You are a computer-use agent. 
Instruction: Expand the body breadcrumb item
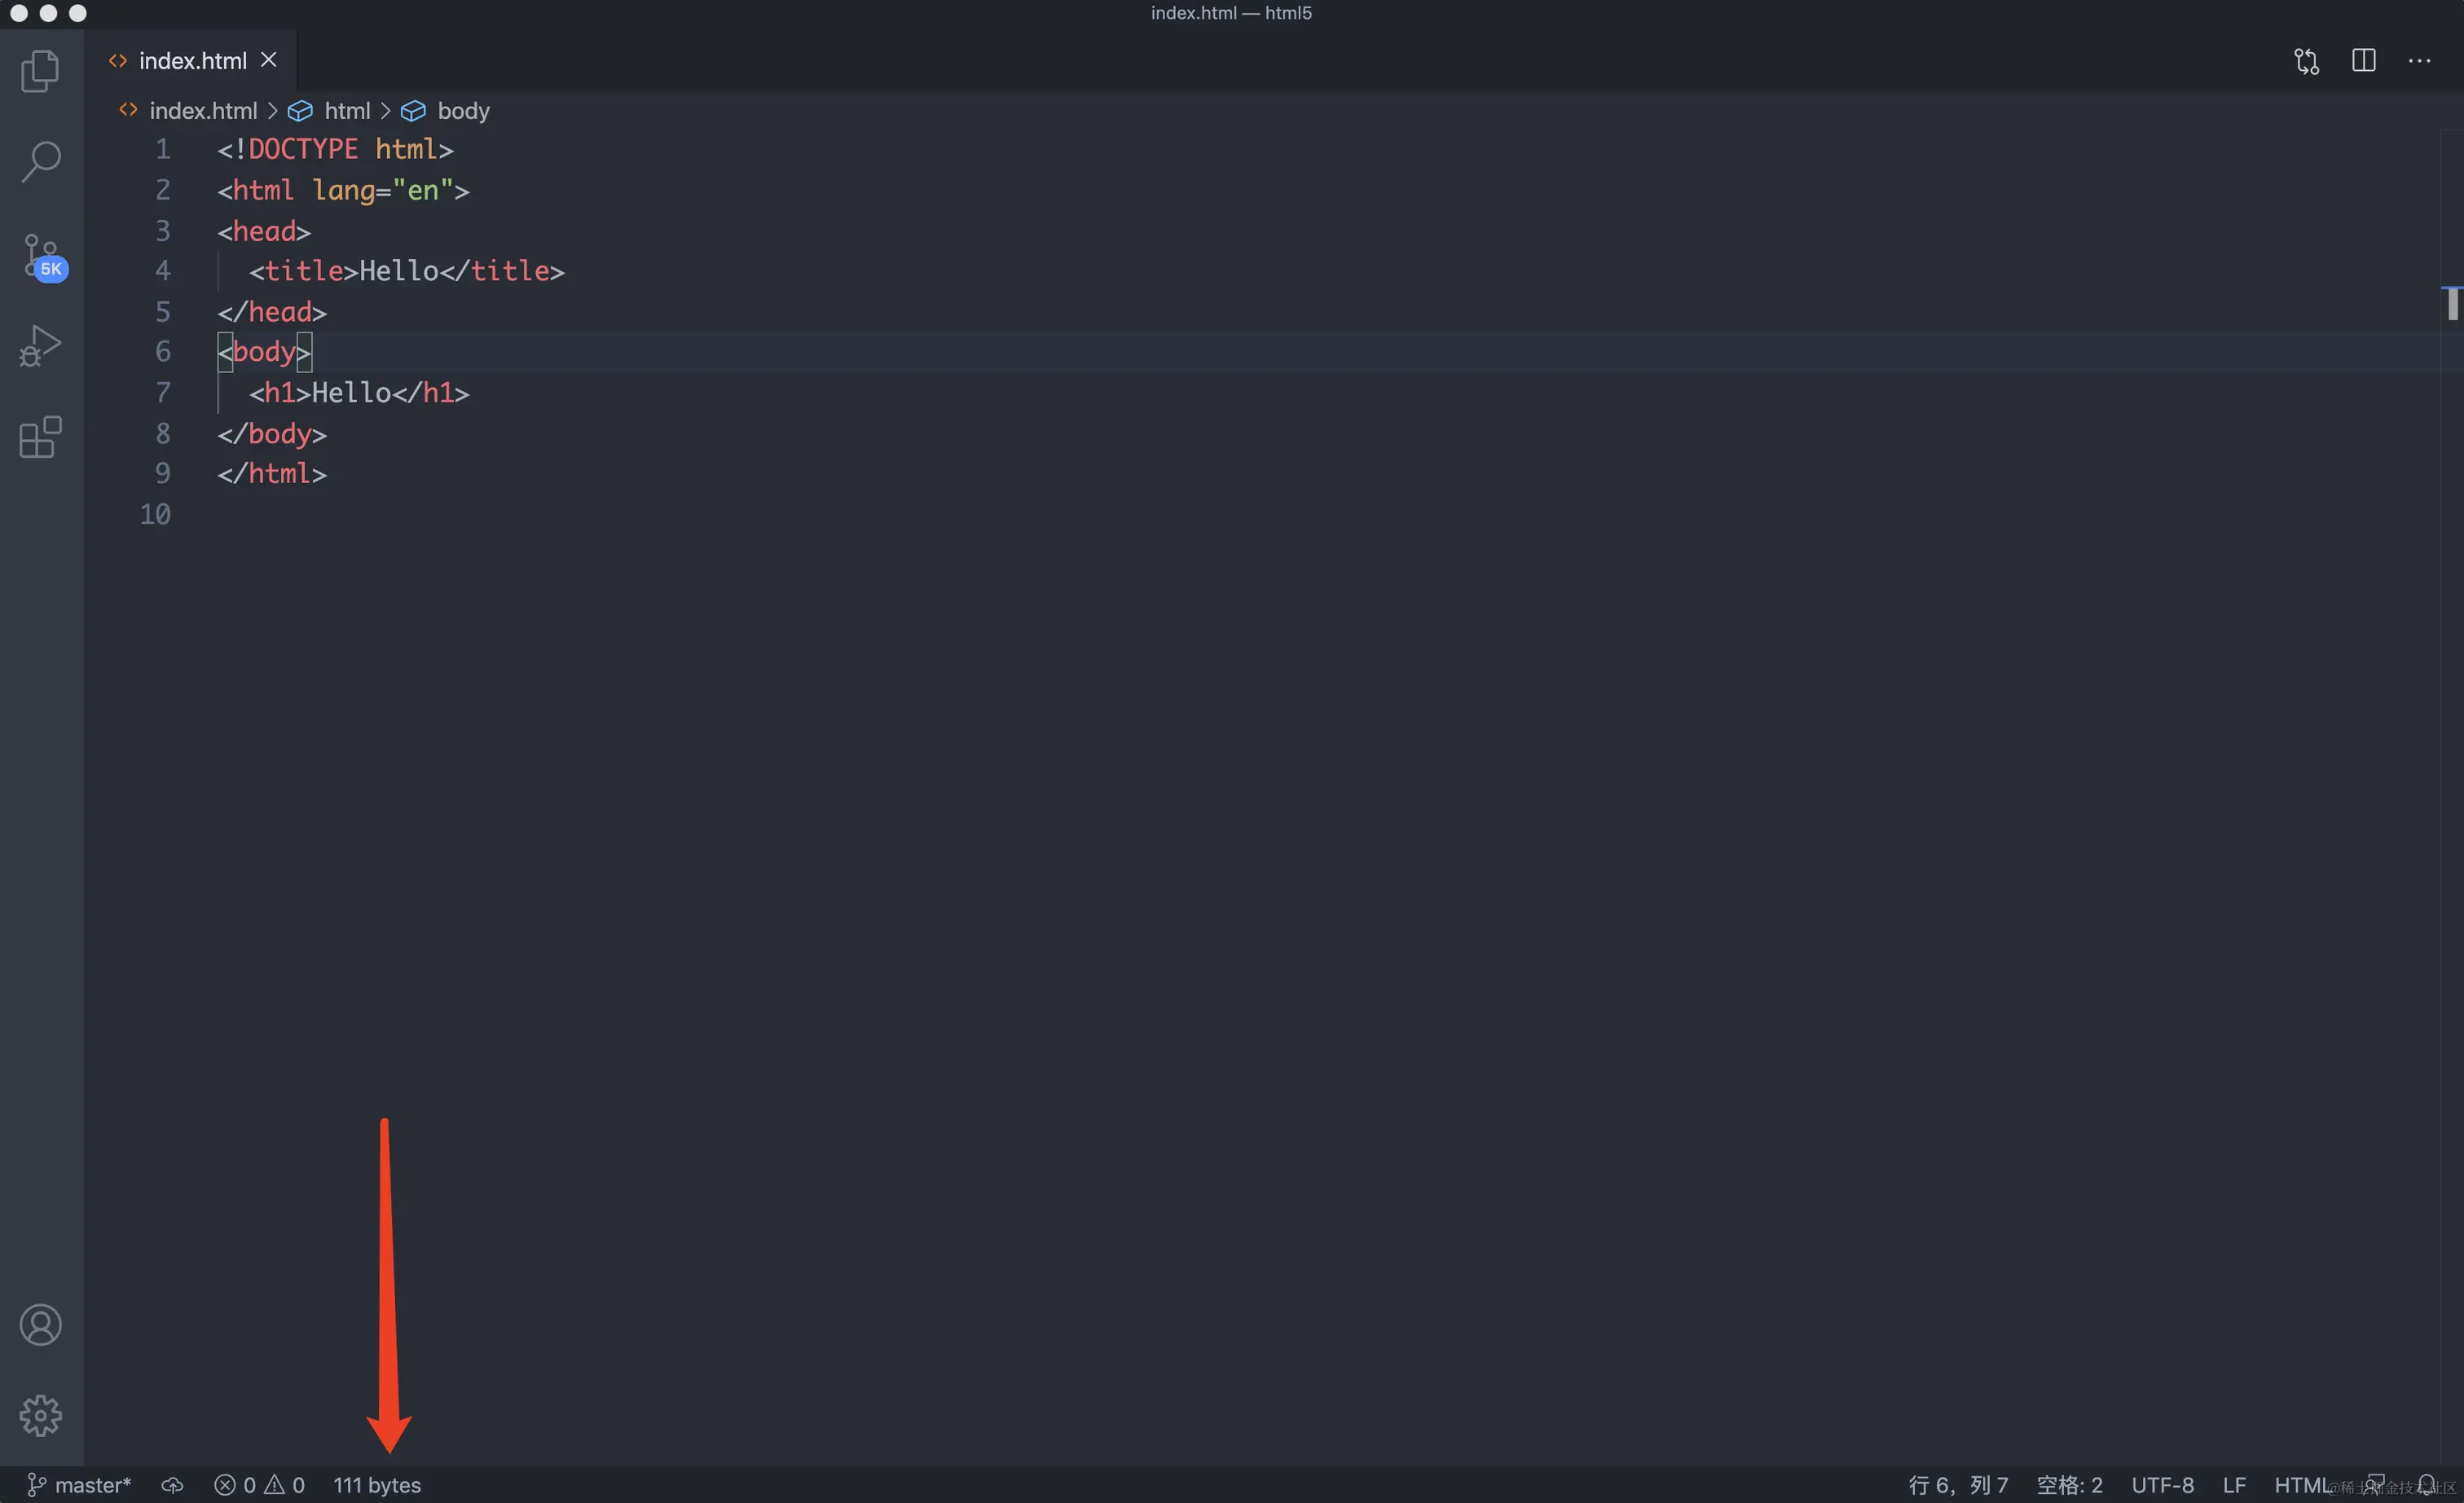[463, 111]
